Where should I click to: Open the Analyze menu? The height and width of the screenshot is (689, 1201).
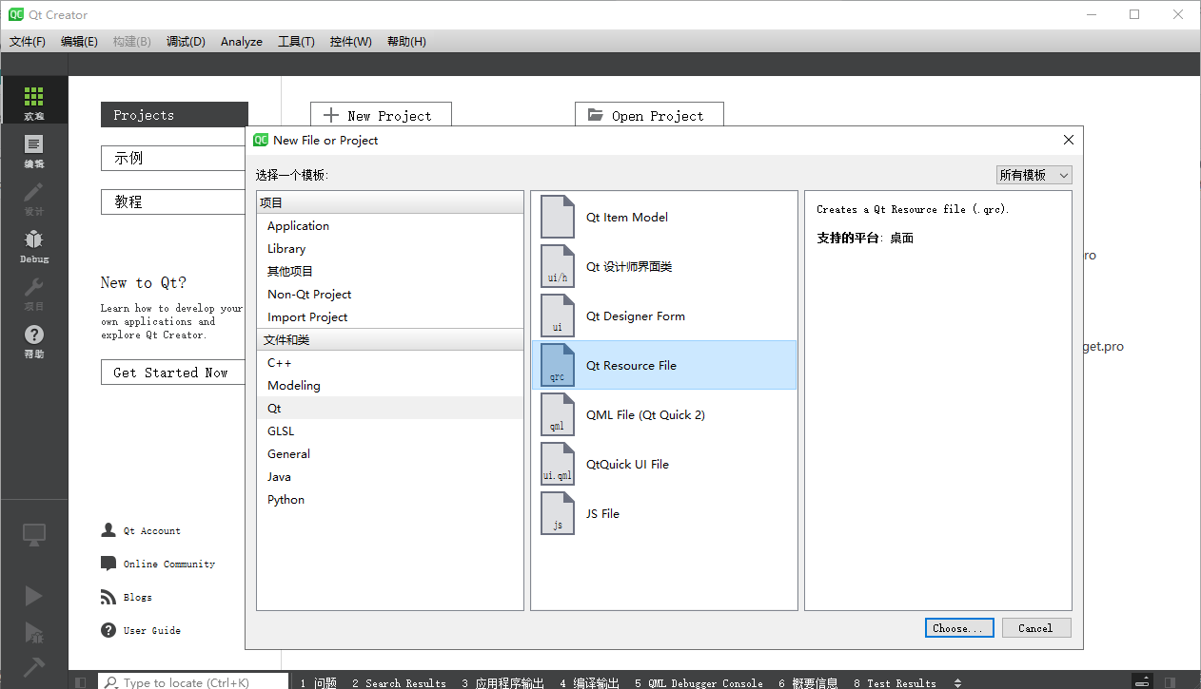coord(242,42)
